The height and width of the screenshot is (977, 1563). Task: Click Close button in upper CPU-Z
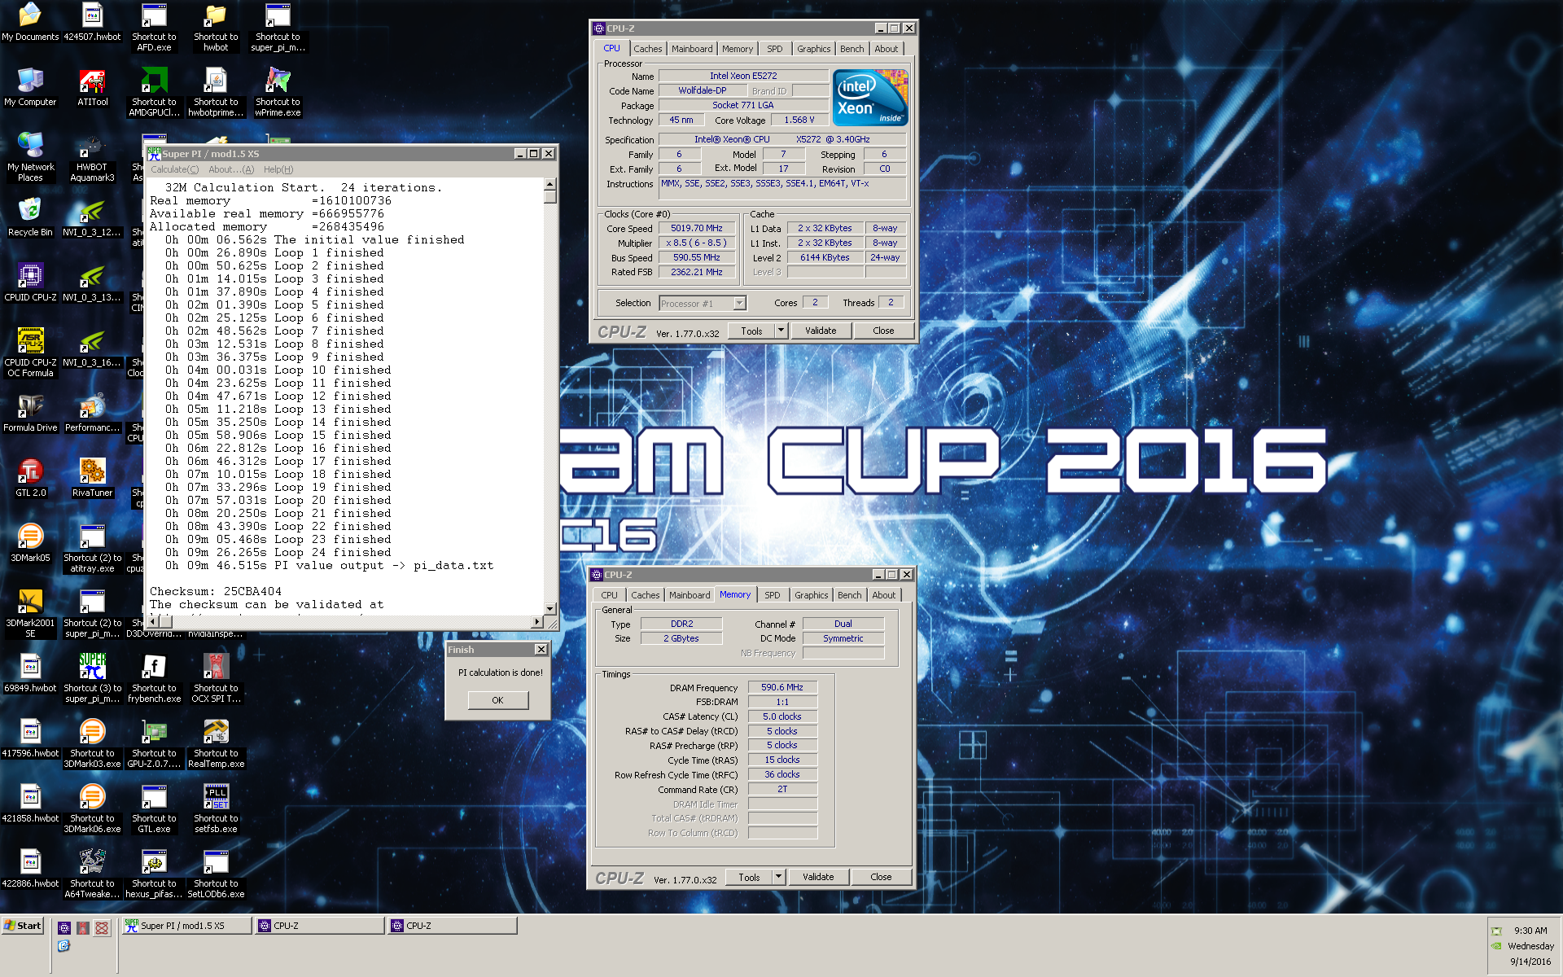pos(883,331)
